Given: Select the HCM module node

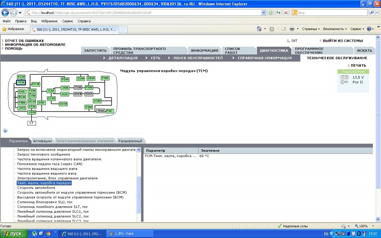Looking at the screenshot, I should click(32, 101).
